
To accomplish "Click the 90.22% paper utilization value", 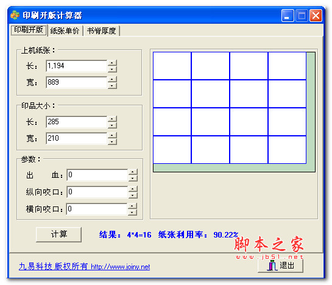I will pos(226,235).
